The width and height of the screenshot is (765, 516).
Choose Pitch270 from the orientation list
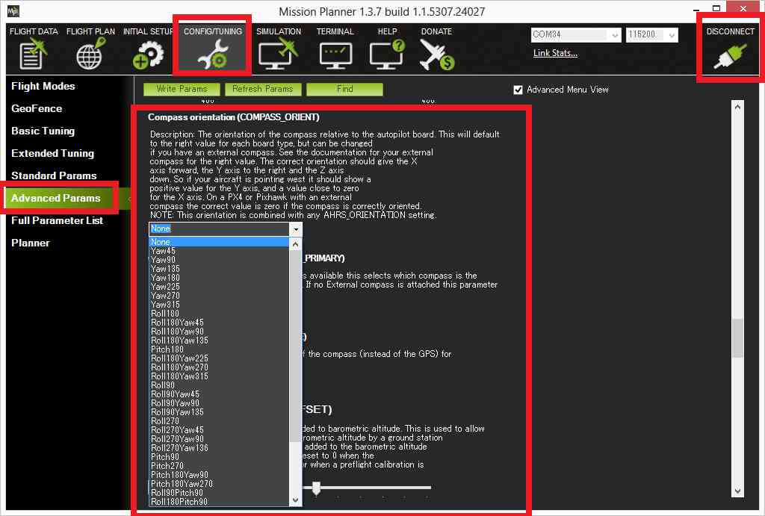167,466
